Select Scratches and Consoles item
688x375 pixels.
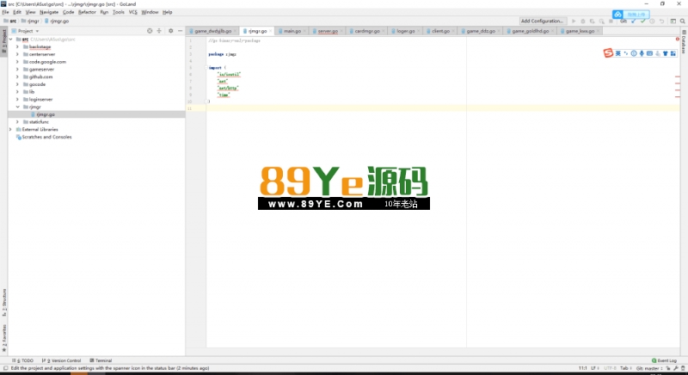pyautogui.click(x=46, y=137)
